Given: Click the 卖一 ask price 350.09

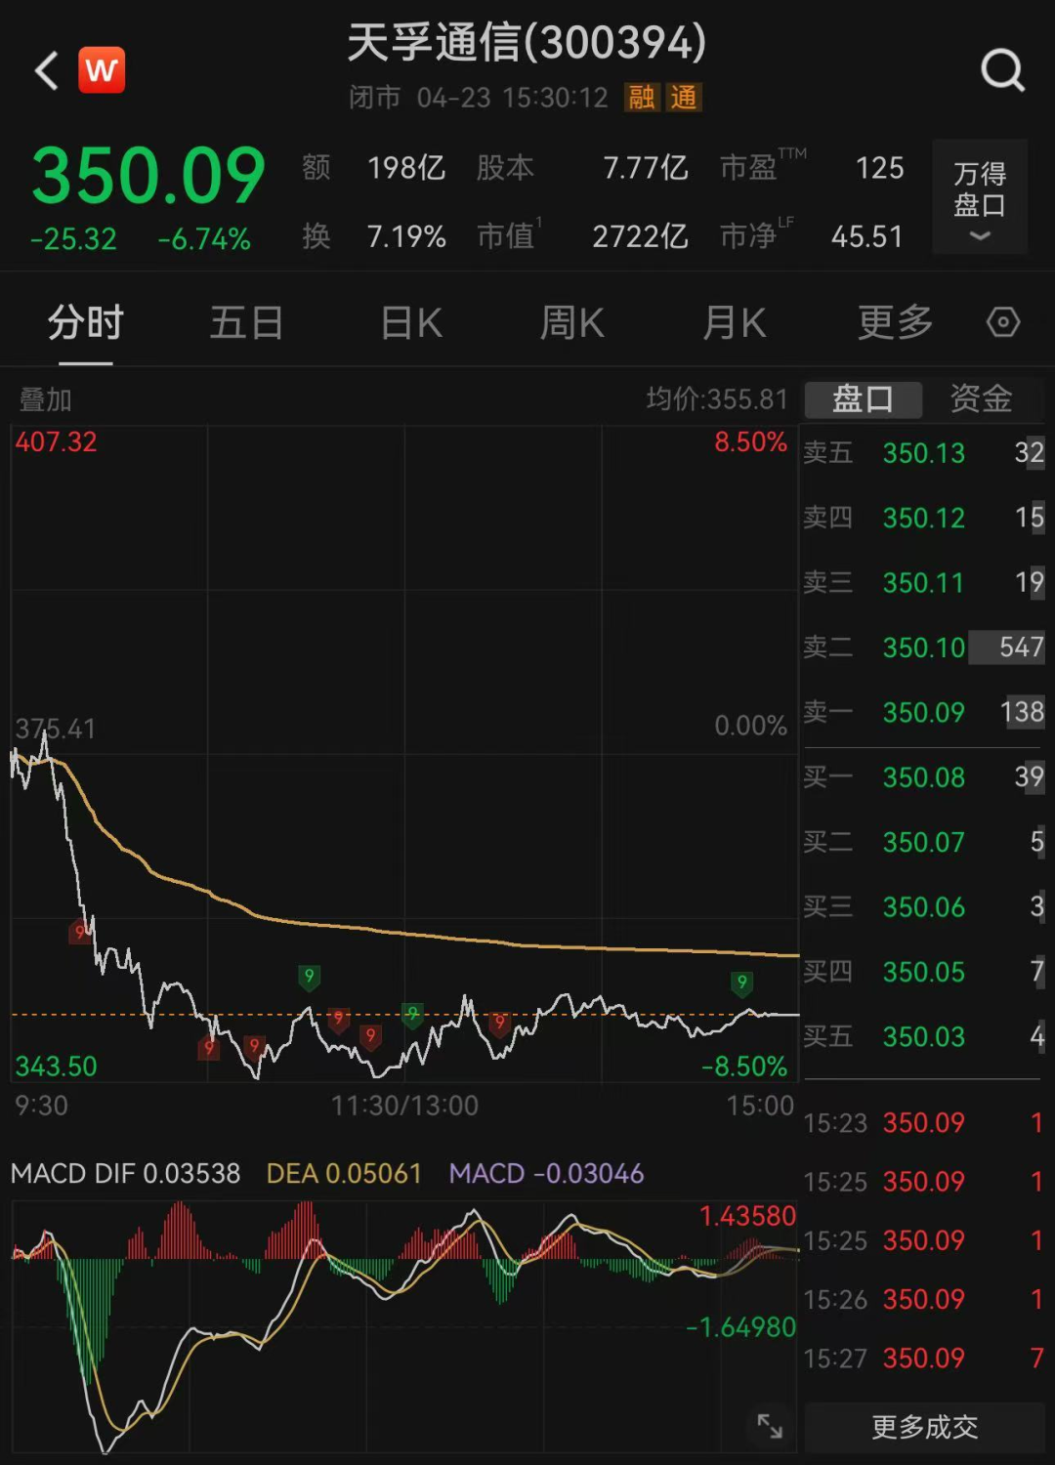Looking at the screenshot, I should [x=922, y=713].
